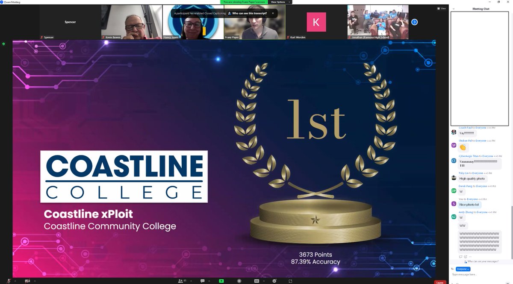Toggle the camera video icon
513x284 pixels.
point(27,281)
